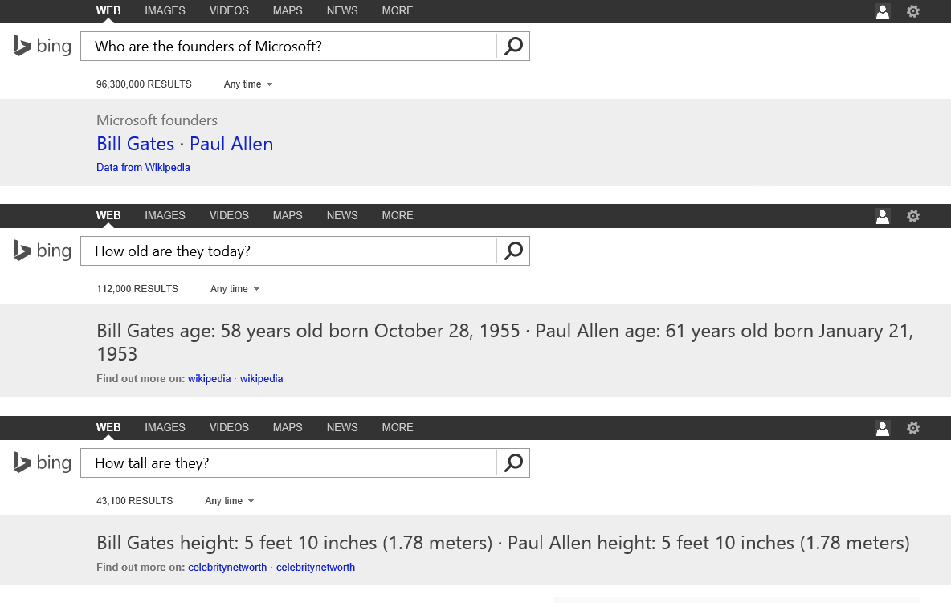
Task: Switch to VIDEOS tab in 'How tall' Bing bar
Action: point(229,428)
